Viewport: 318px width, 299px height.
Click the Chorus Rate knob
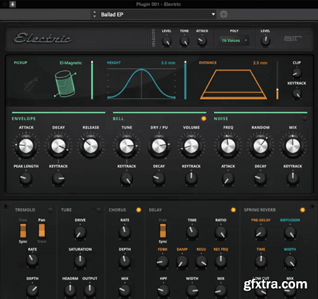click(125, 232)
